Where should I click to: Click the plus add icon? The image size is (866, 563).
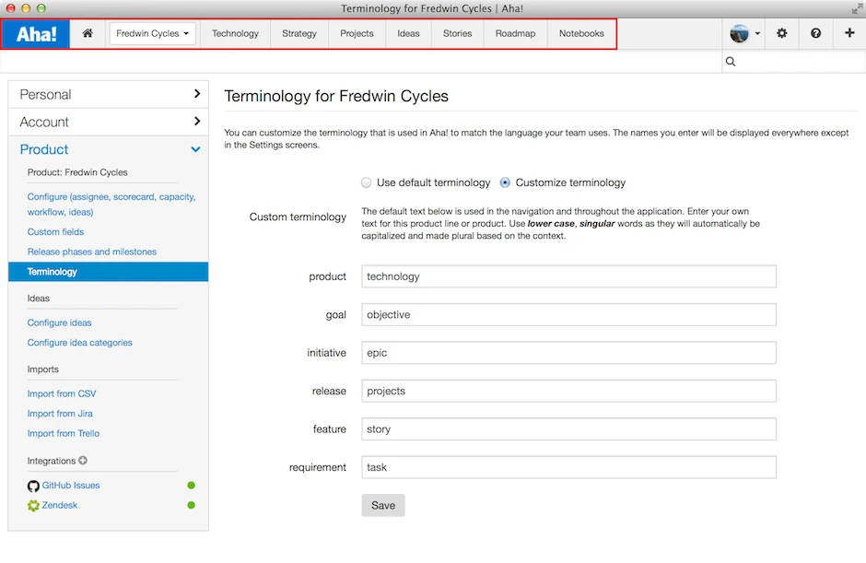coord(849,33)
